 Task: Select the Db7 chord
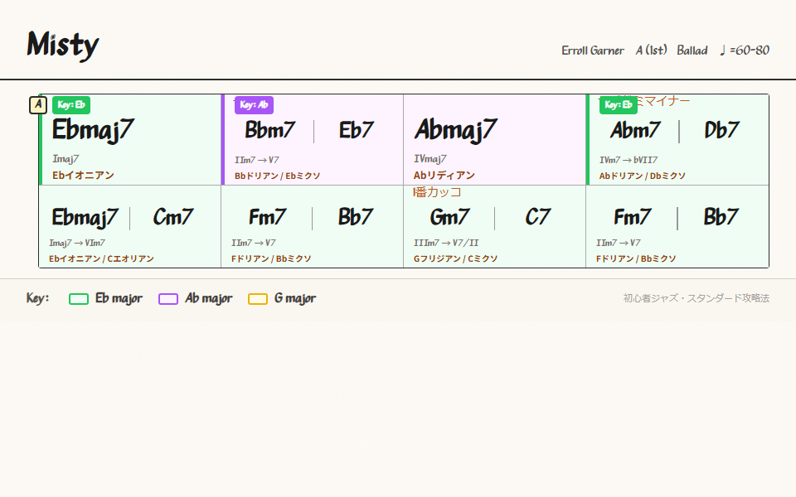pos(721,130)
